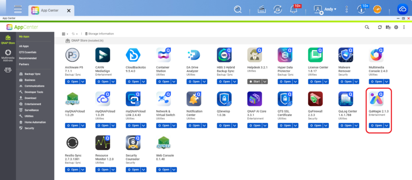
Task: Open the Andy user account menu
Action: (x=326, y=9)
